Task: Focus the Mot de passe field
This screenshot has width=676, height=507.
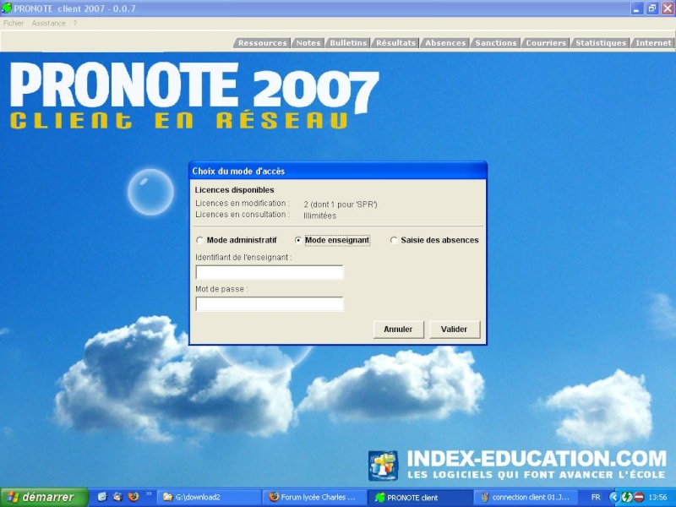Action: point(270,304)
